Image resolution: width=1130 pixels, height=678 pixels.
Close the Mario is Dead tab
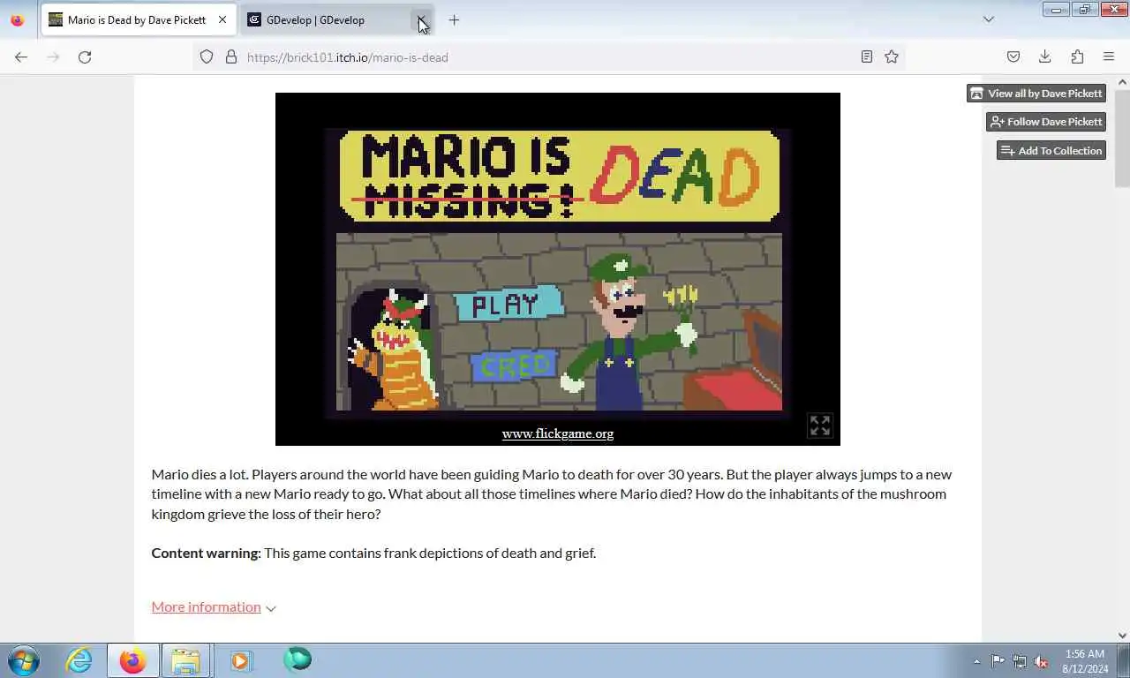[x=222, y=19]
